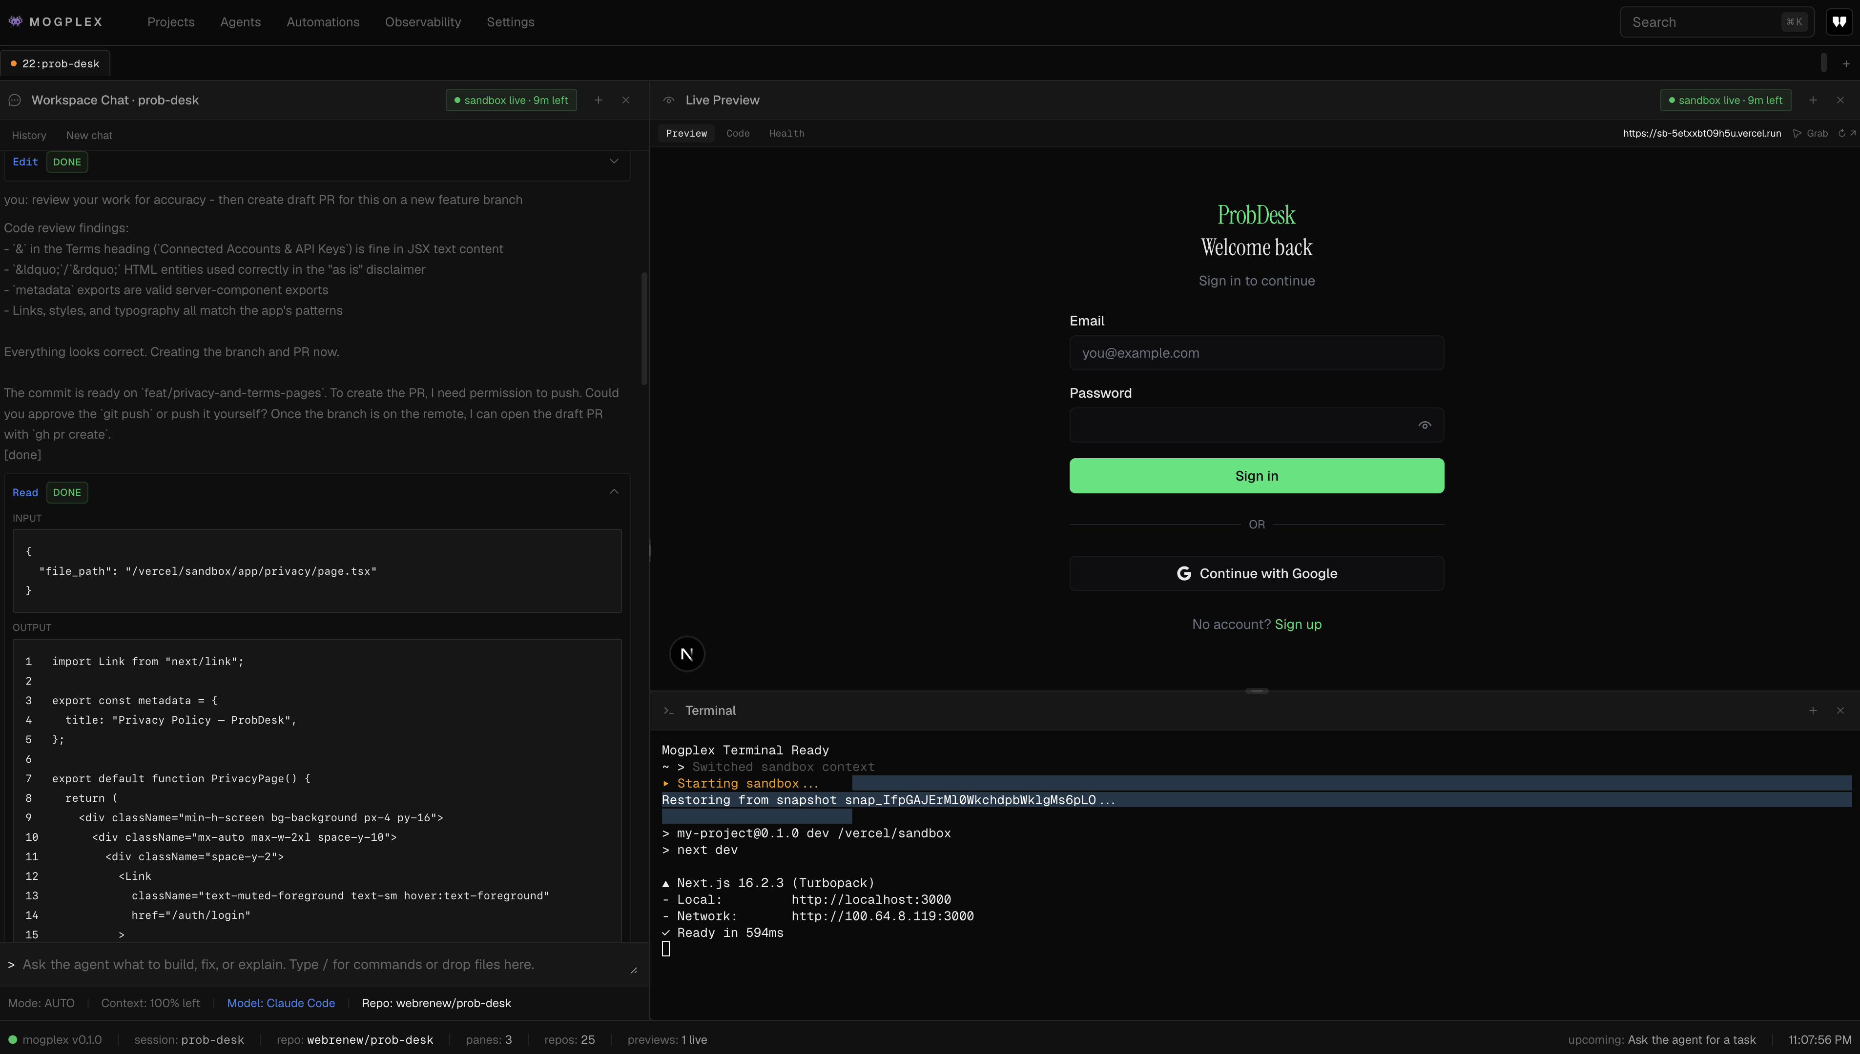Click the Mogplex logo icon

pos(15,21)
